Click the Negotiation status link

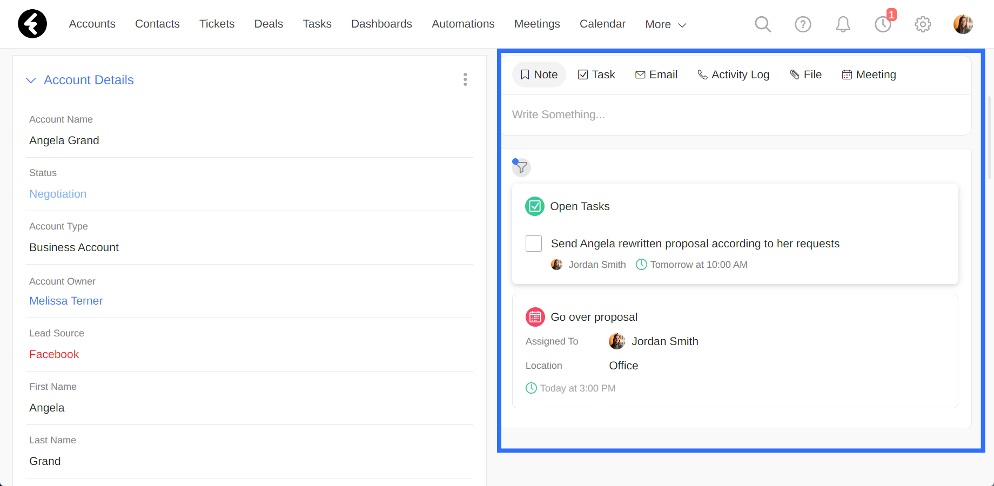tap(58, 194)
